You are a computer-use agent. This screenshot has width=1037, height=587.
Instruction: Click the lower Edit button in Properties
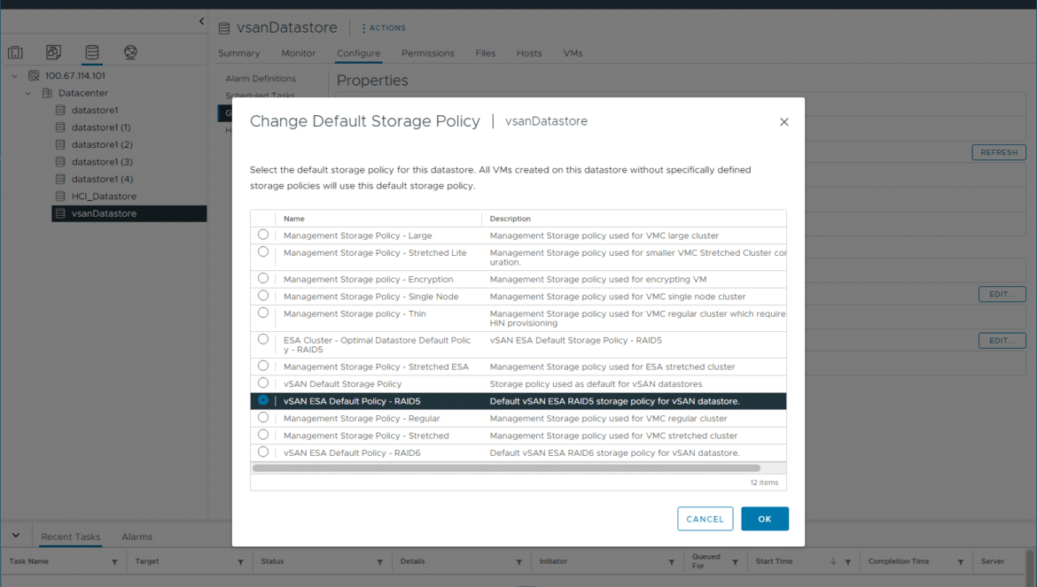tap(1002, 341)
